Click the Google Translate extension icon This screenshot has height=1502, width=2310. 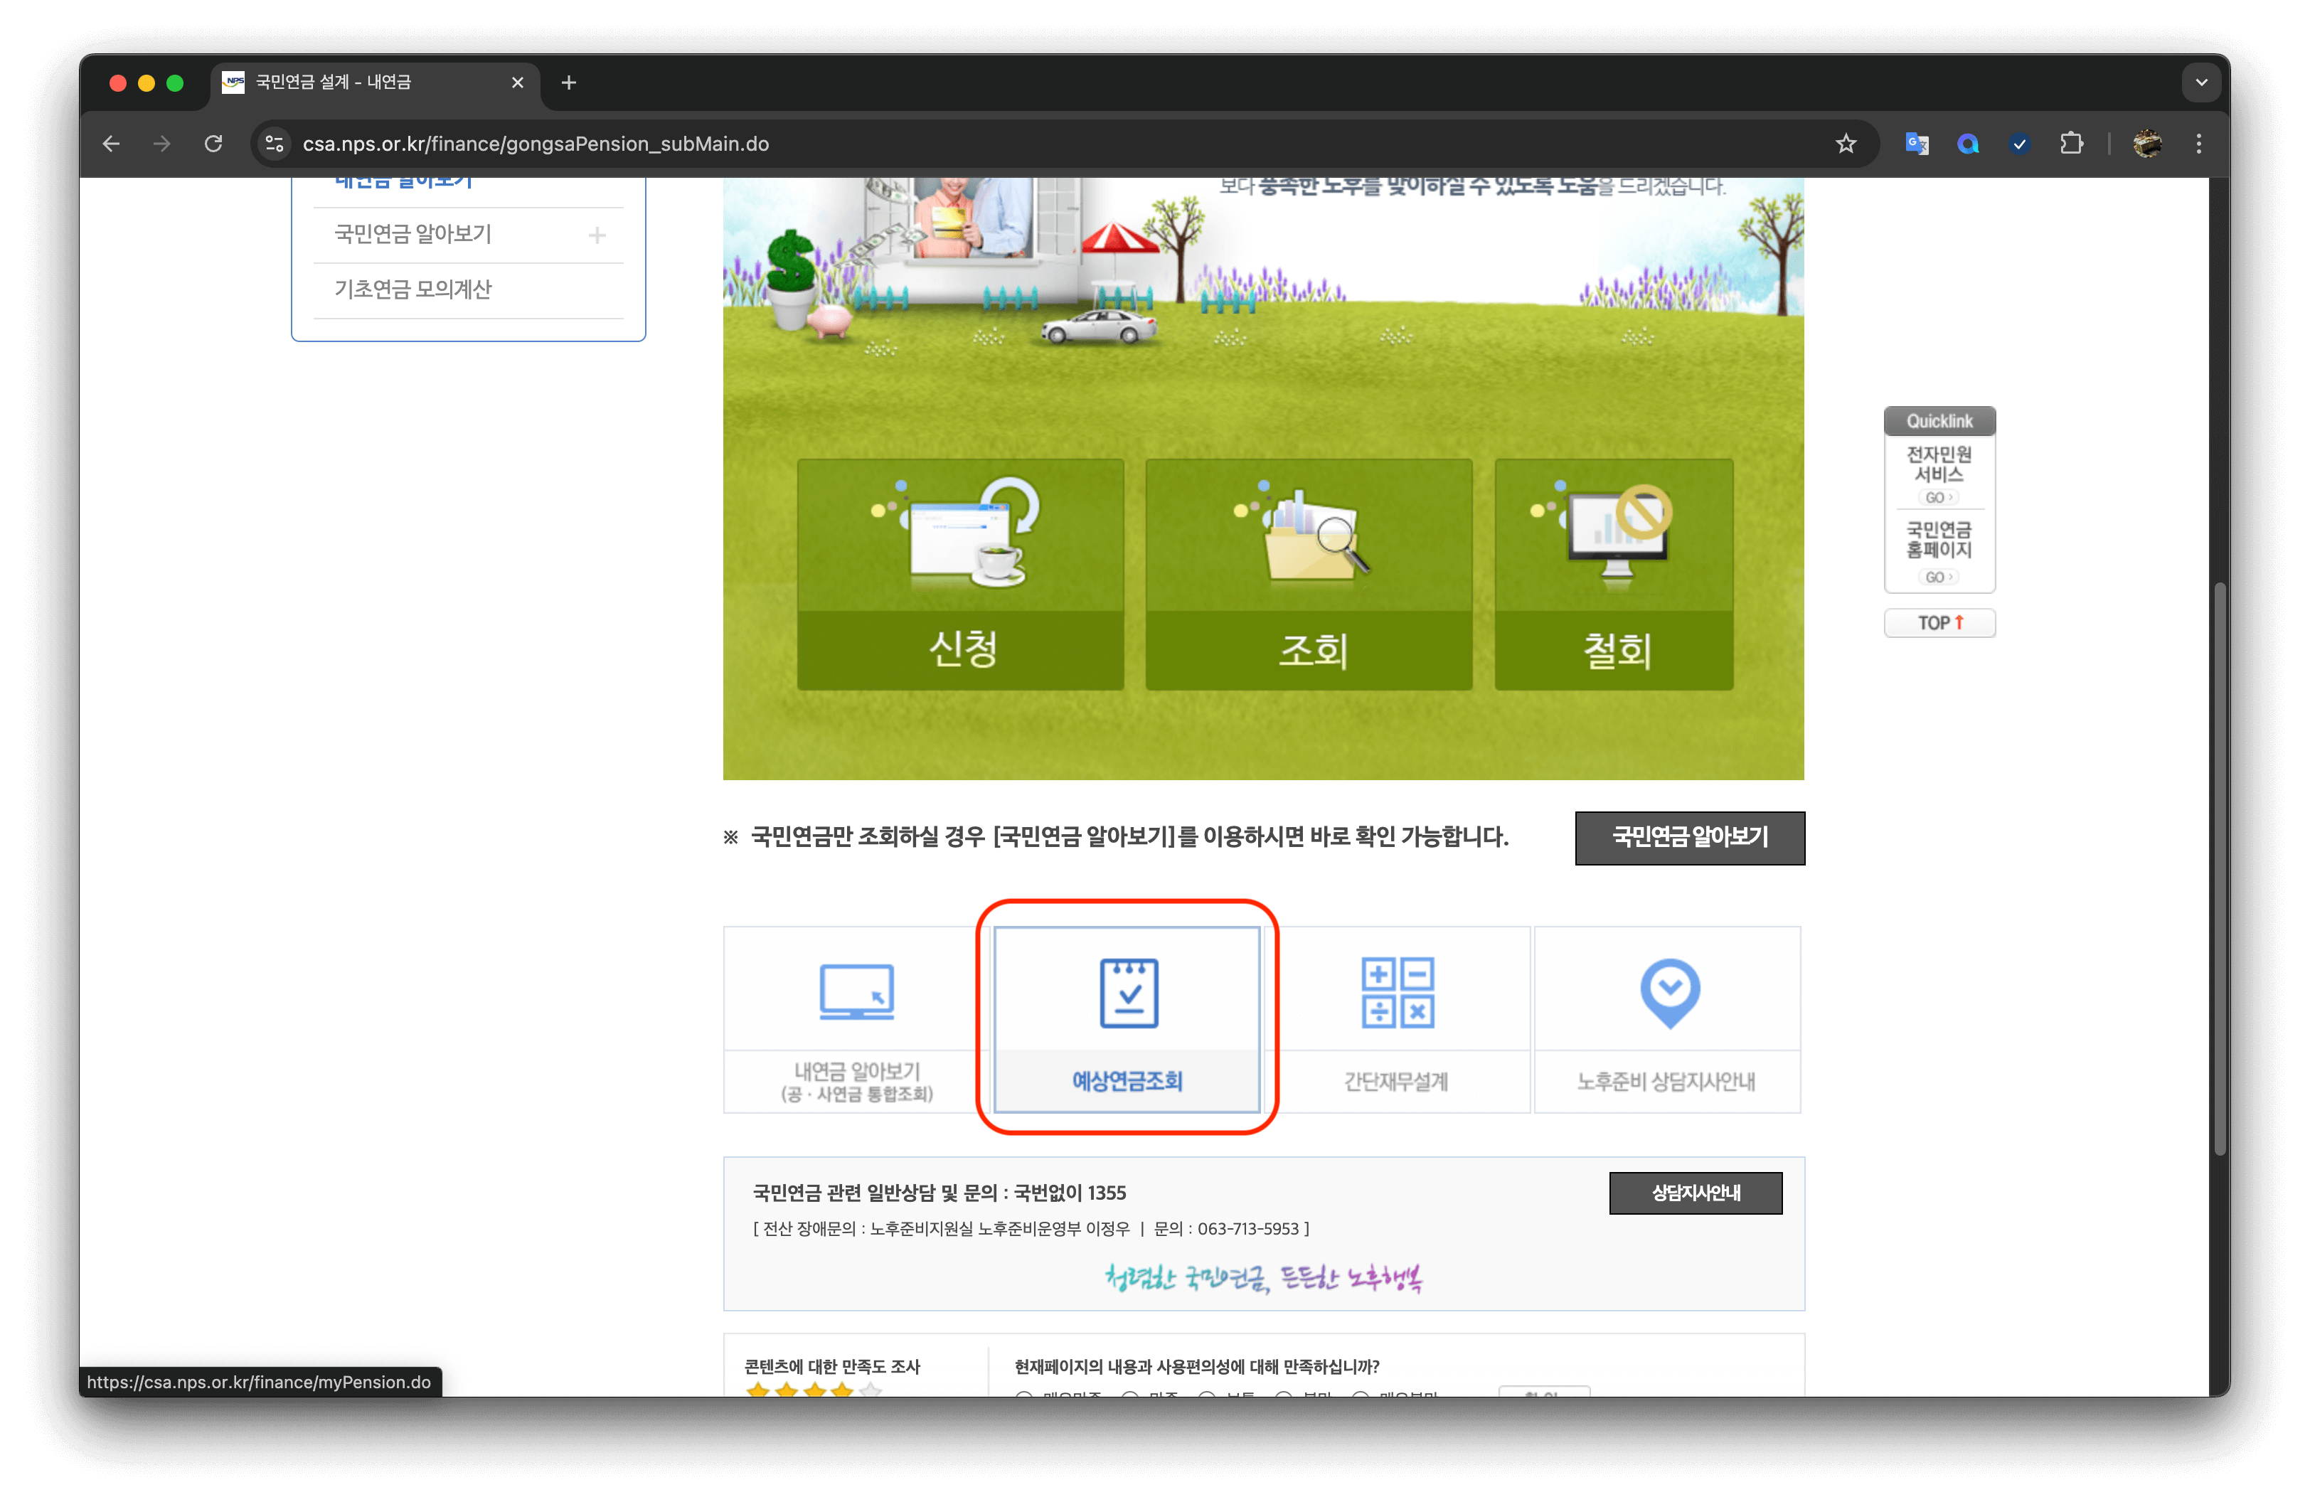point(1916,144)
